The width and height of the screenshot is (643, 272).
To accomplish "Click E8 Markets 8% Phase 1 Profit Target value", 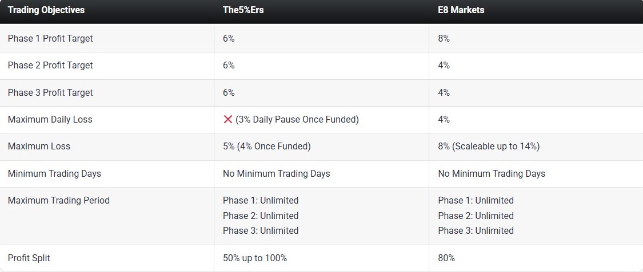I will pos(444,38).
